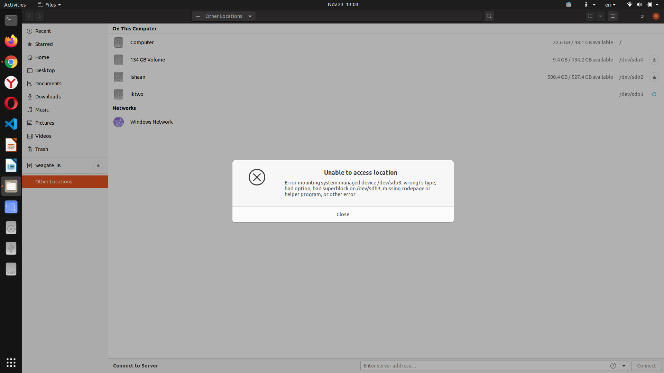The width and height of the screenshot is (664, 373).
Task: Open view options dropdown arrow
Action: [600, 16]
